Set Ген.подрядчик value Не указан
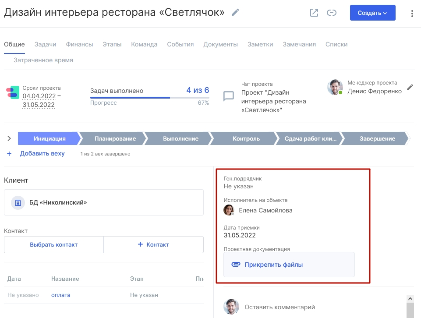 point(238,186)
